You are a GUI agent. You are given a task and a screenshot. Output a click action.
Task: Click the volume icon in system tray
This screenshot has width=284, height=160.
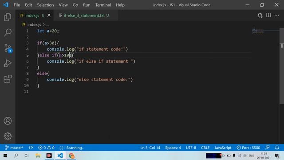click(245, 156)
